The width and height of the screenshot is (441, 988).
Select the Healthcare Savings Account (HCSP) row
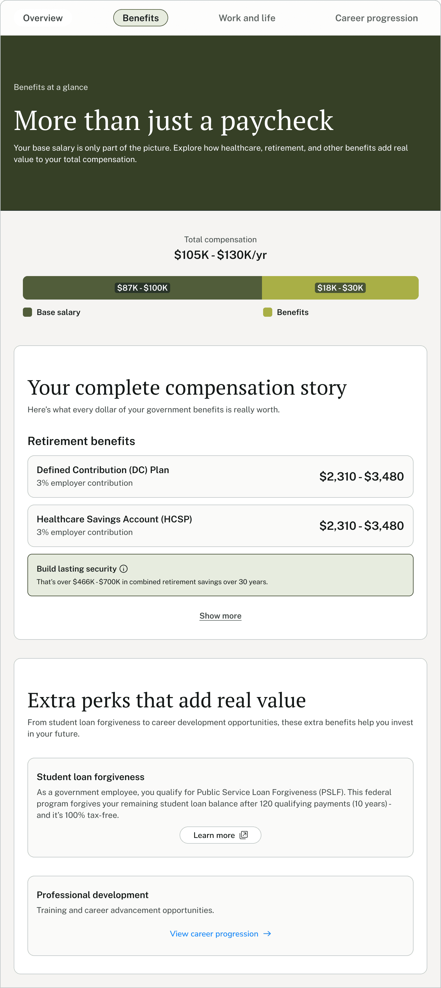pos(220,526)
